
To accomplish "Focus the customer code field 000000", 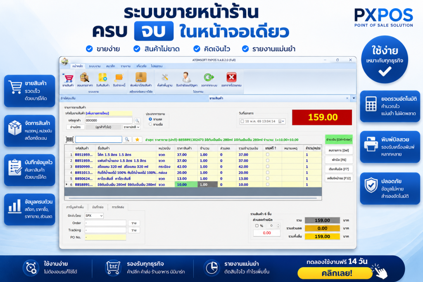I will (x=109, y=121).
